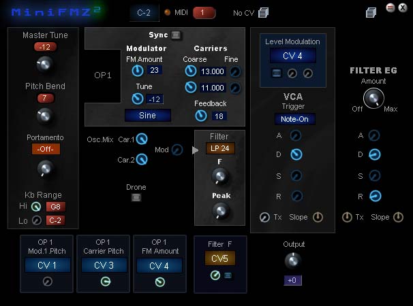Click the Osc.Mix Car.1 knob
The height and width of the screenshot is (306, 413).
[x=142, y=139]
